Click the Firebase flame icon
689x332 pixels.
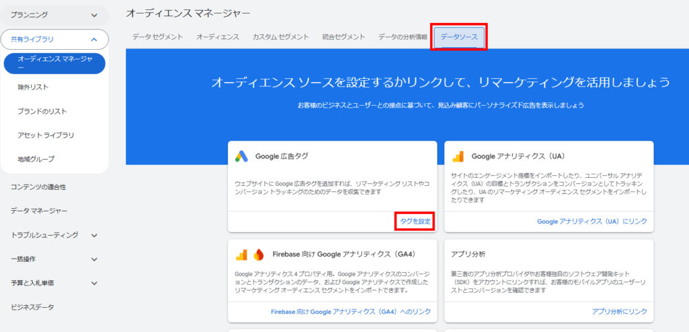(259, 255)
